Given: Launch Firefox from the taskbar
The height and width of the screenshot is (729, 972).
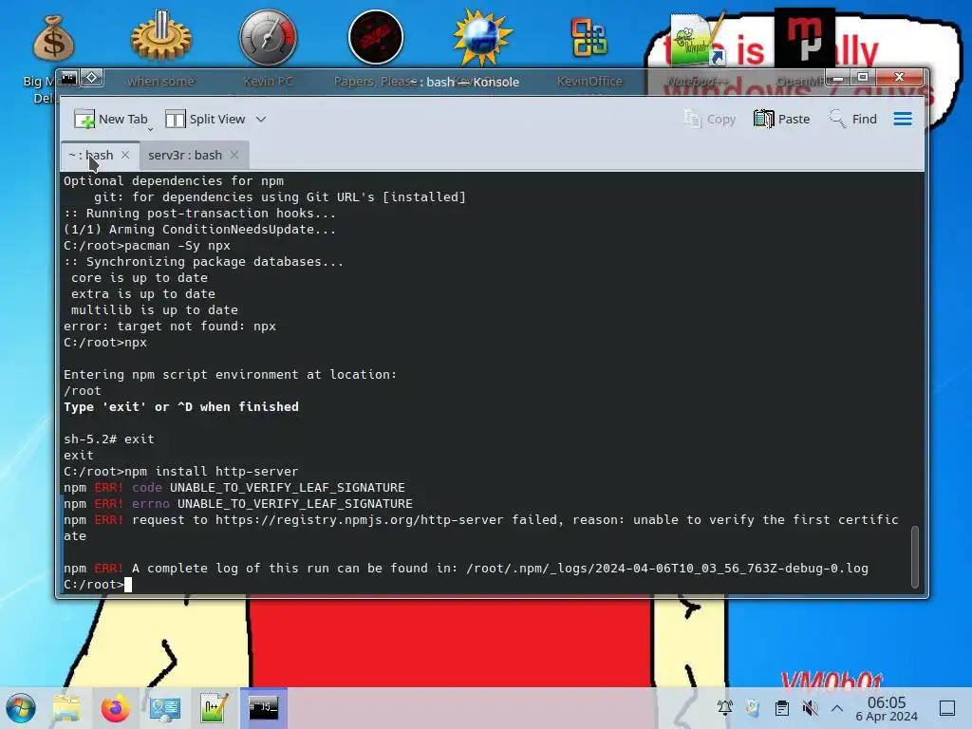Looking at the screenshot, I should [x=115, y=708].
